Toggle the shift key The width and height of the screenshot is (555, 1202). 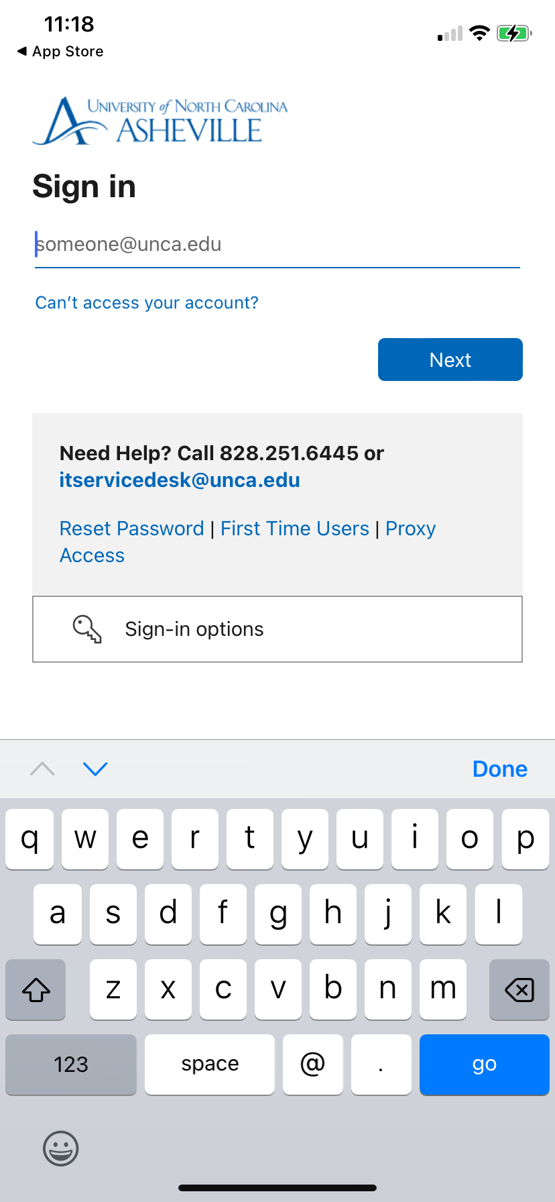(36, 989)
